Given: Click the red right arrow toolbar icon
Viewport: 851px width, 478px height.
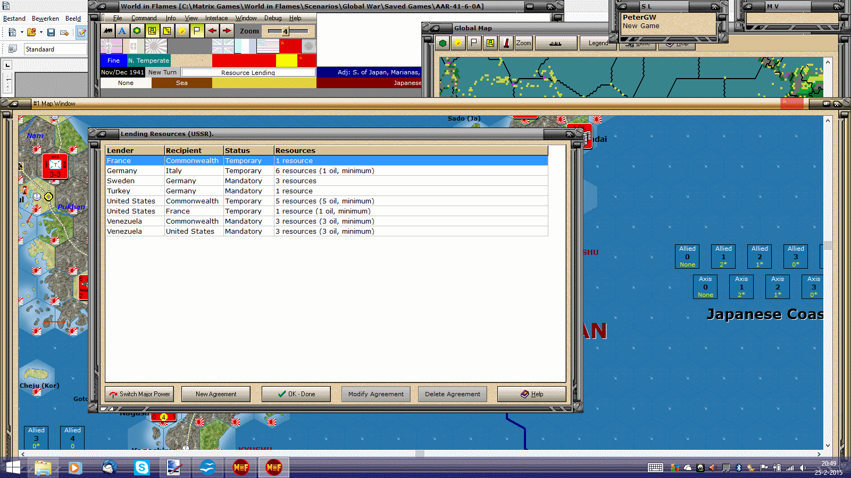Looking at the screenshot, I should point(227,31).
